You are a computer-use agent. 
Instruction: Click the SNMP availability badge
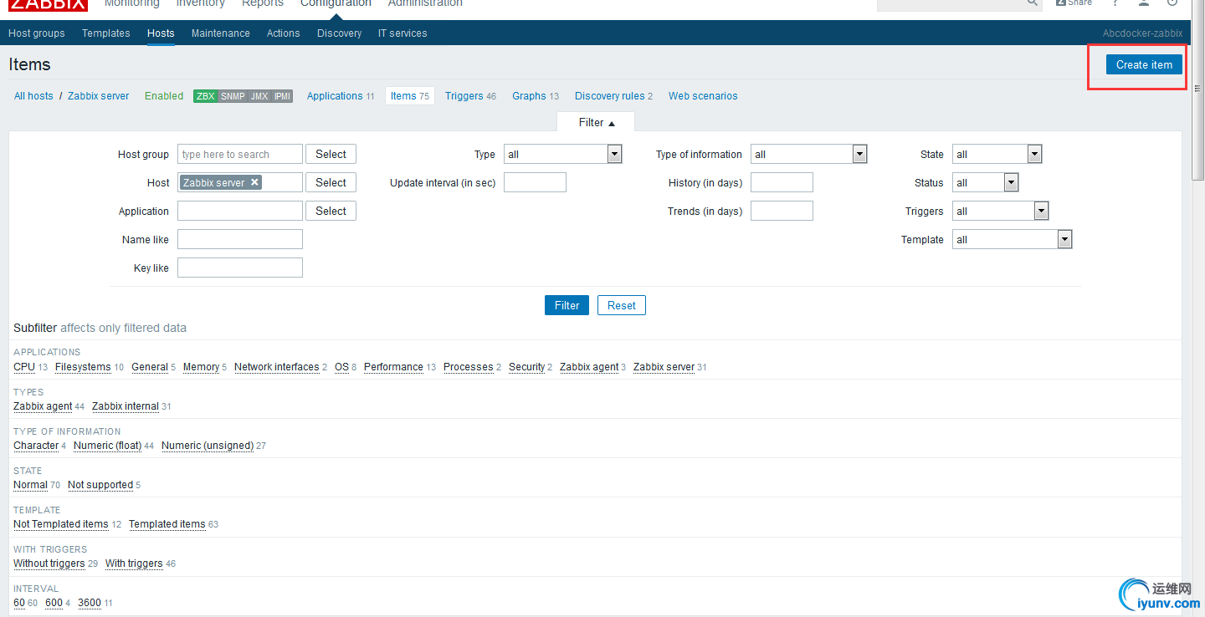click(x=233, y=96)
